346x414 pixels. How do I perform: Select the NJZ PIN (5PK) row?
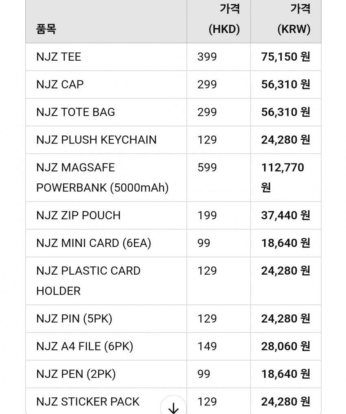pos(74,319)
